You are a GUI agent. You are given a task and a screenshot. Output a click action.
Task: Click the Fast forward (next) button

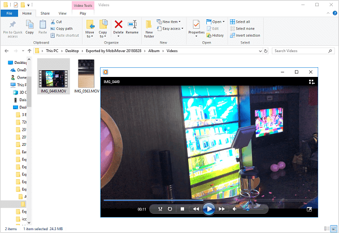223,209
